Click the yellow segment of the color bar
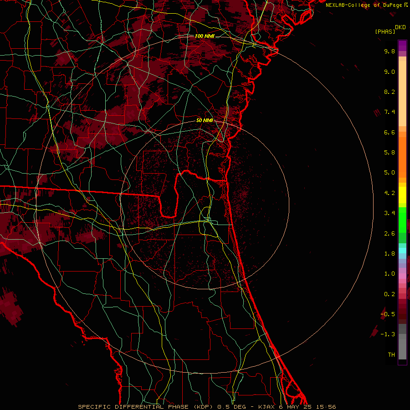410x410 pixels. [x=402, y=195]
